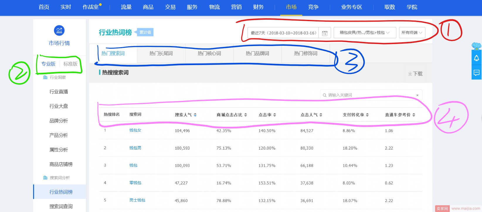482x212 pixels.
Task: Go to 商品店铺榜 in sidebar
Action: 61,164
